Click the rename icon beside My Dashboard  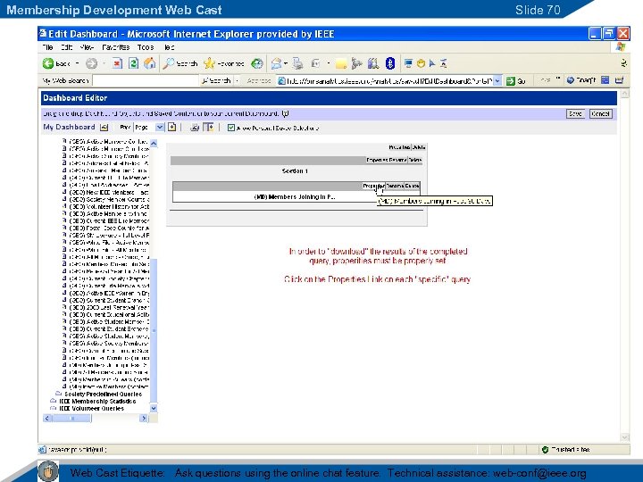coord(104,128)
